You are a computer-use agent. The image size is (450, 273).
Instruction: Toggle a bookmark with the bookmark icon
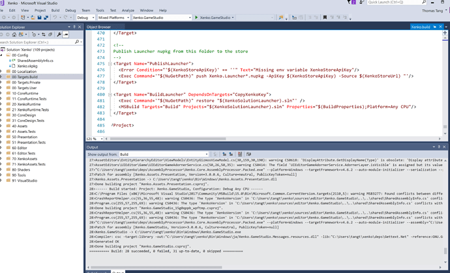(x=325, y=18)
